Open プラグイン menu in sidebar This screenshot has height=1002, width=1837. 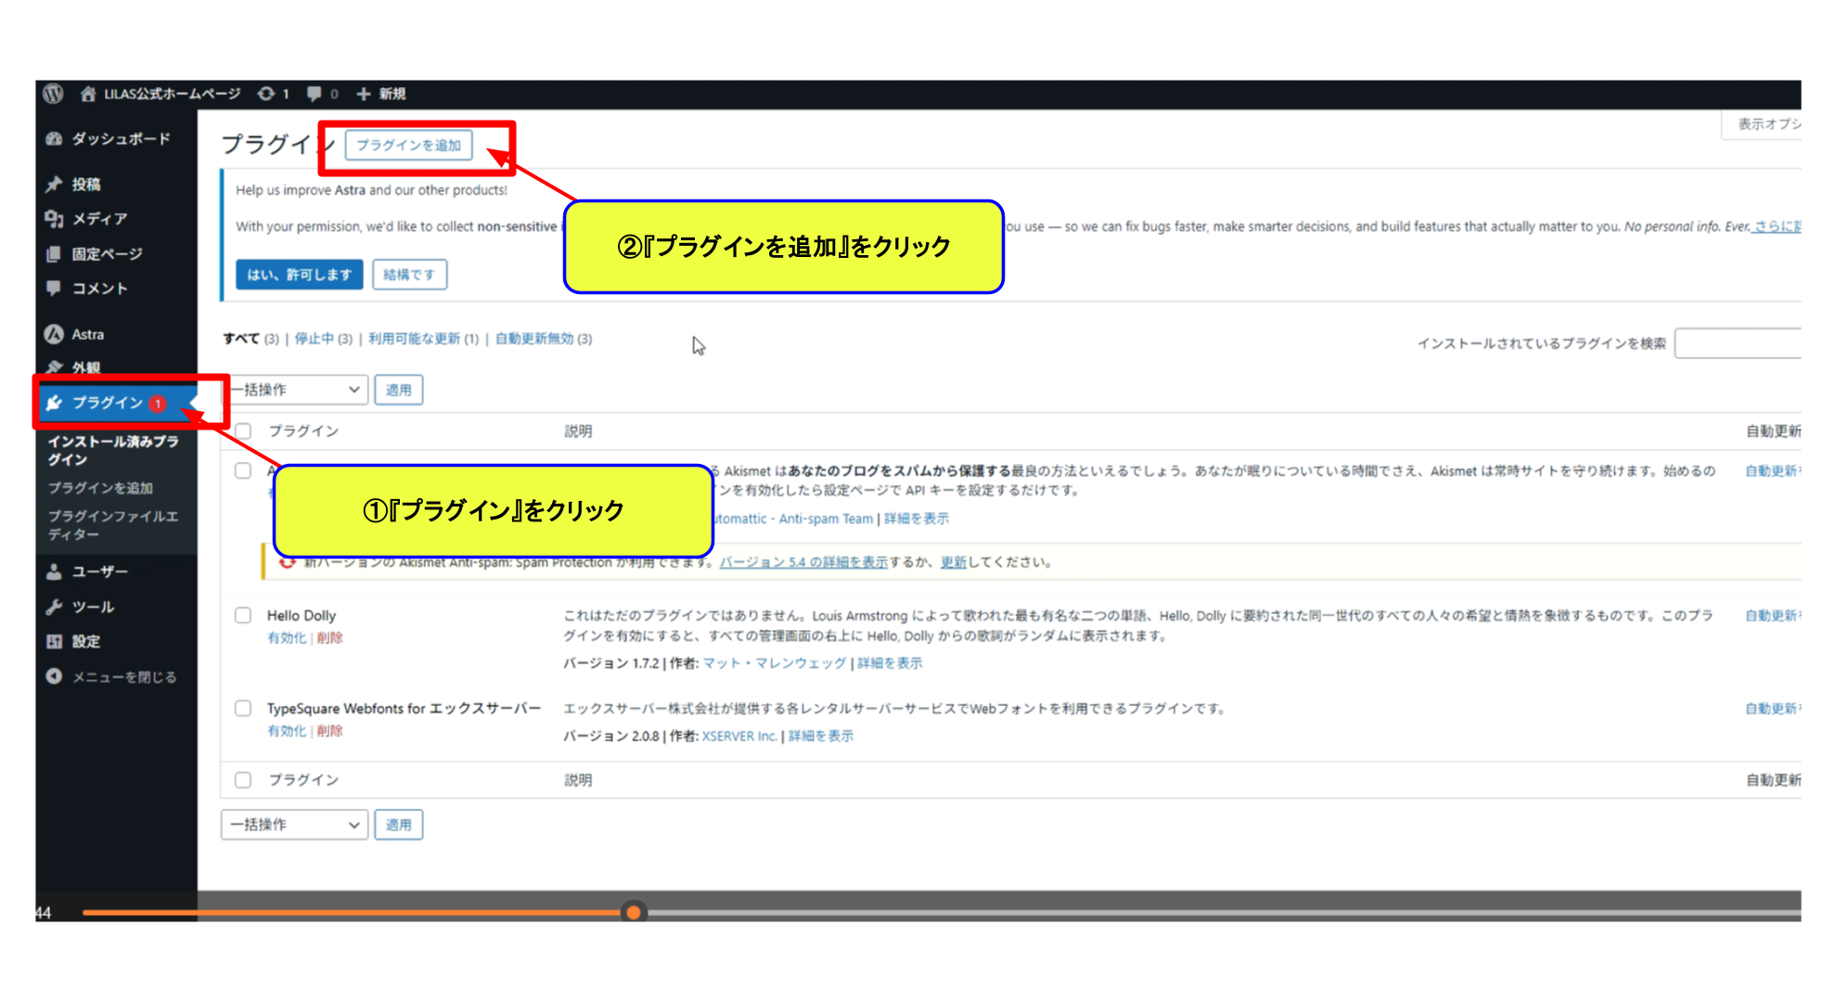tap(109, 403)
